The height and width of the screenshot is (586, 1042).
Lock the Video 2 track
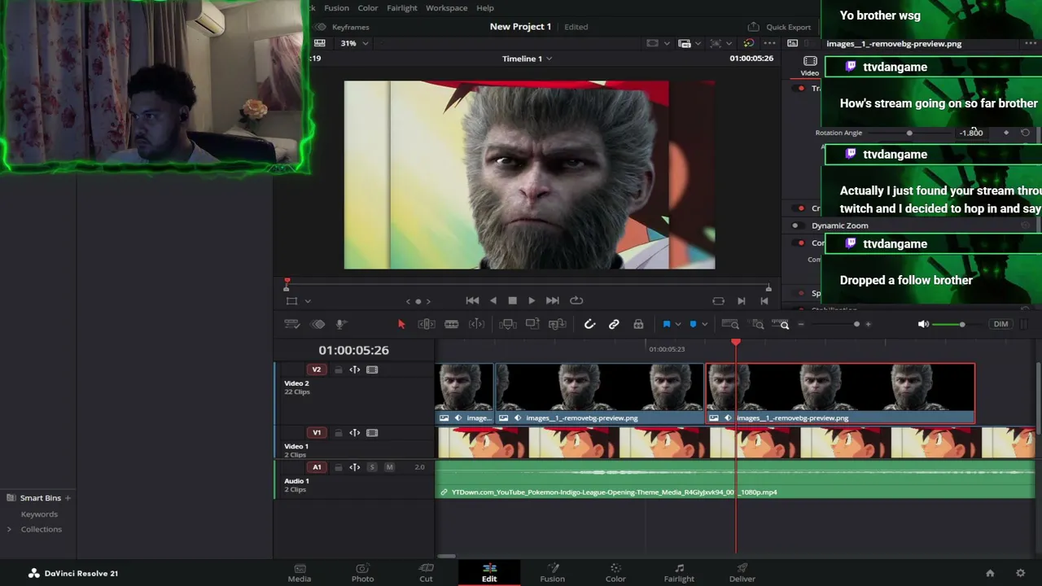[x=338, y=370]
